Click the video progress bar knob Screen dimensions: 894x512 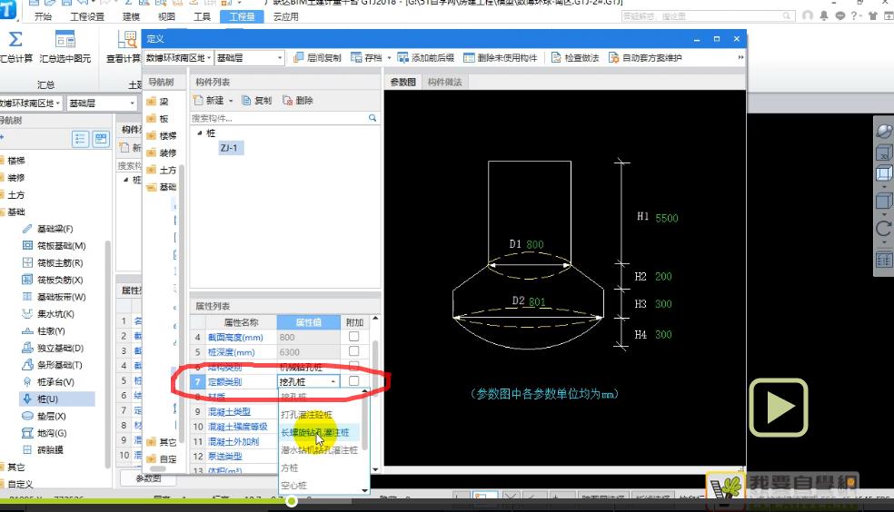click(x=292, y=501)
